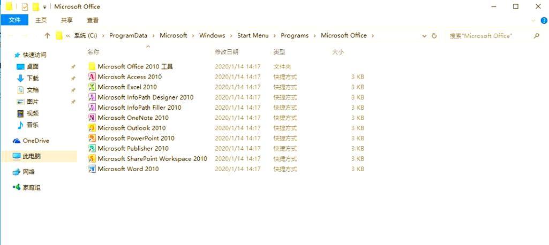Click the up-arrow navigate to parent folder
Screen dimensions: 549x245
coord(48,35)
